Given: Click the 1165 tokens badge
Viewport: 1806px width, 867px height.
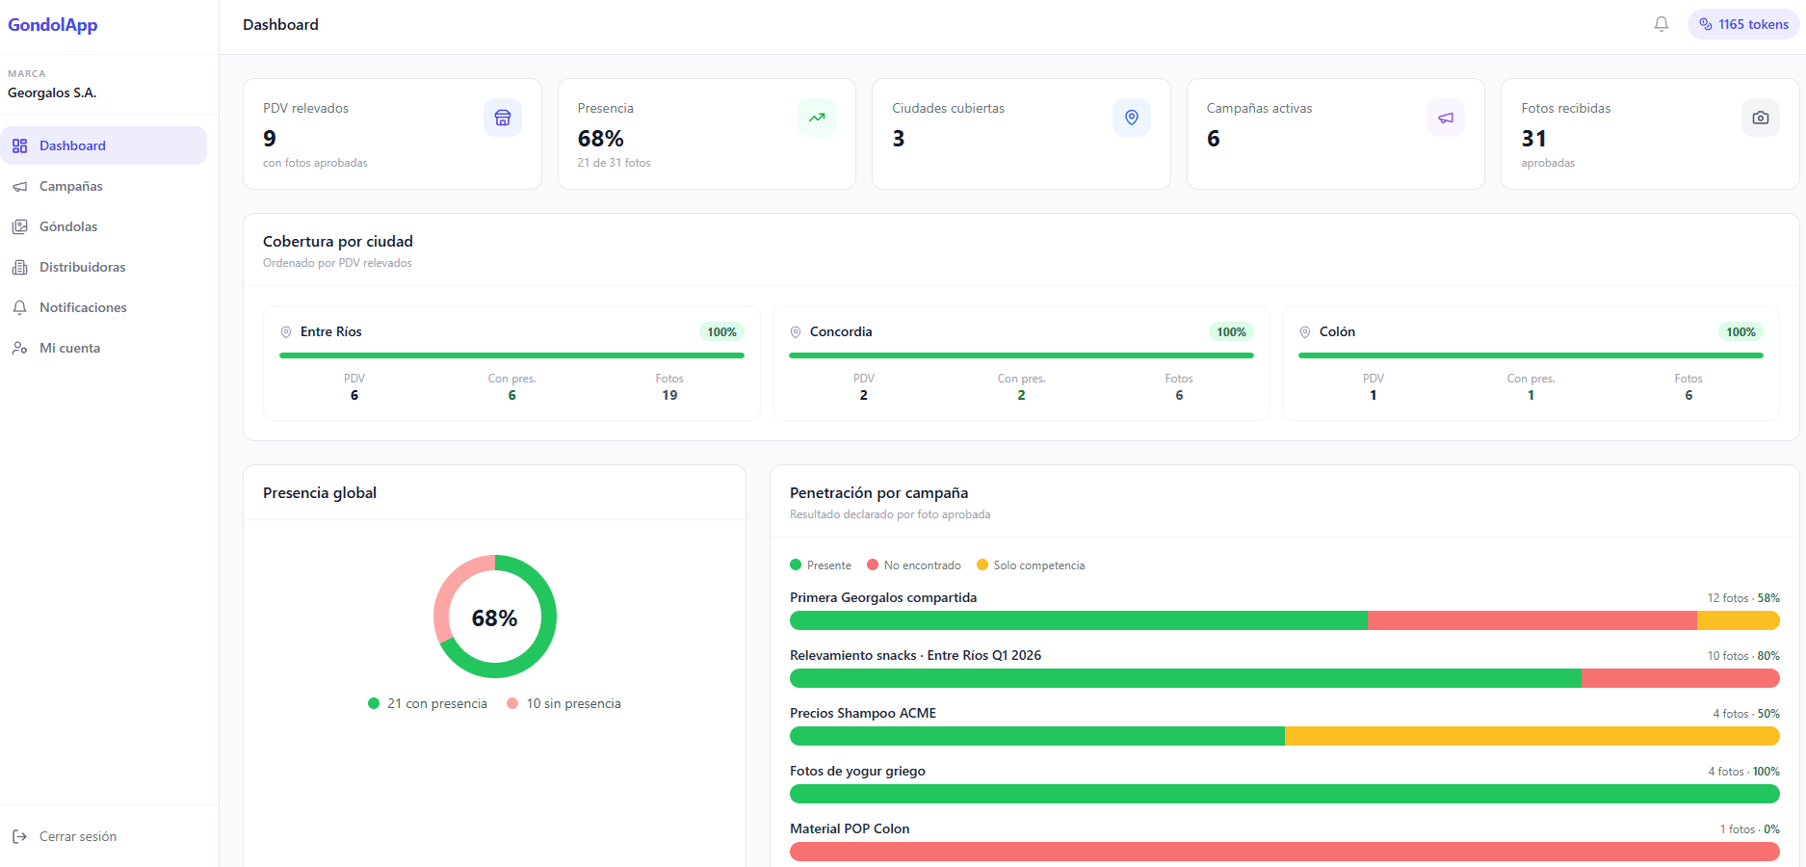Looking at the screenshot, I should click(x=1743, y=24).
